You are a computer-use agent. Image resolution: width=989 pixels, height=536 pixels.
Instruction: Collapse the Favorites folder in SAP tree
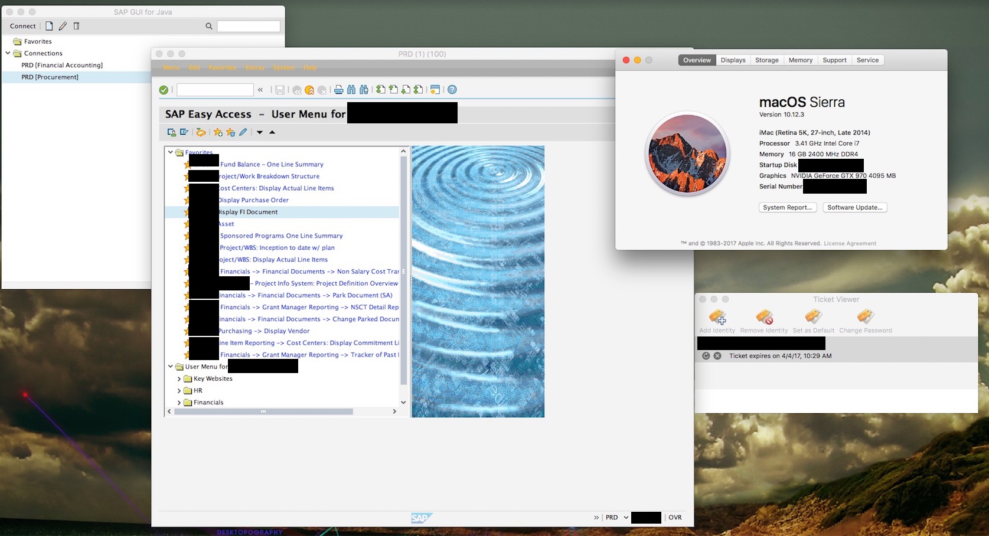click(171, 152)
